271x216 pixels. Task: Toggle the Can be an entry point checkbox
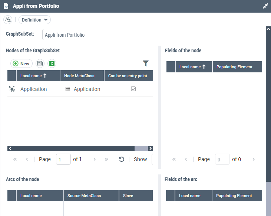tap(133, 89)
